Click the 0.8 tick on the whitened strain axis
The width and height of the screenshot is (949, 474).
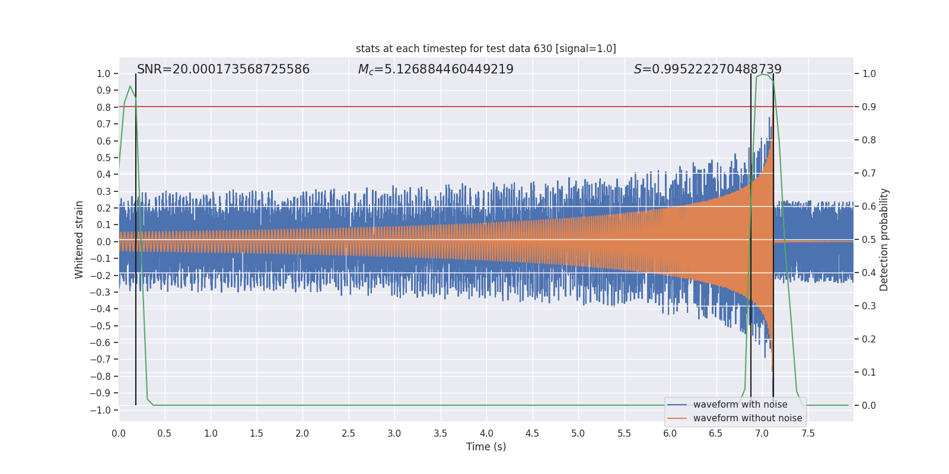[104, 107]
